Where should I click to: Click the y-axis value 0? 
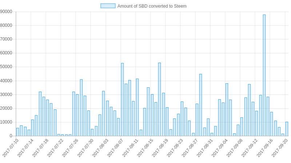coord(11,136)
